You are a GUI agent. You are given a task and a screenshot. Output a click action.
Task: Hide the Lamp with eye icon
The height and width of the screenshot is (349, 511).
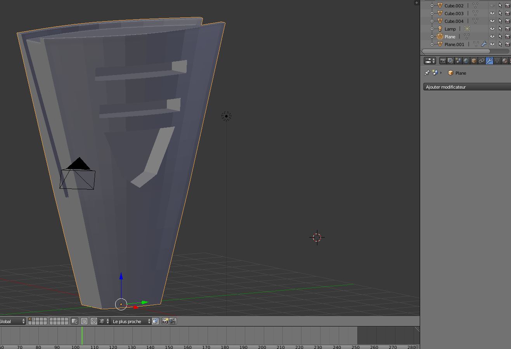click(492, 29)
